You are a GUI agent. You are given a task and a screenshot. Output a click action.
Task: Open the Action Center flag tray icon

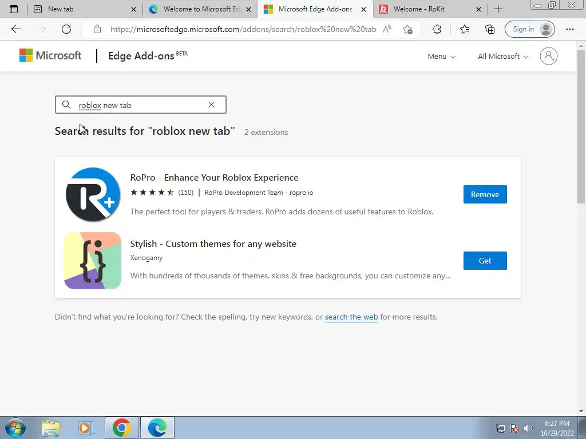point(514,428)
